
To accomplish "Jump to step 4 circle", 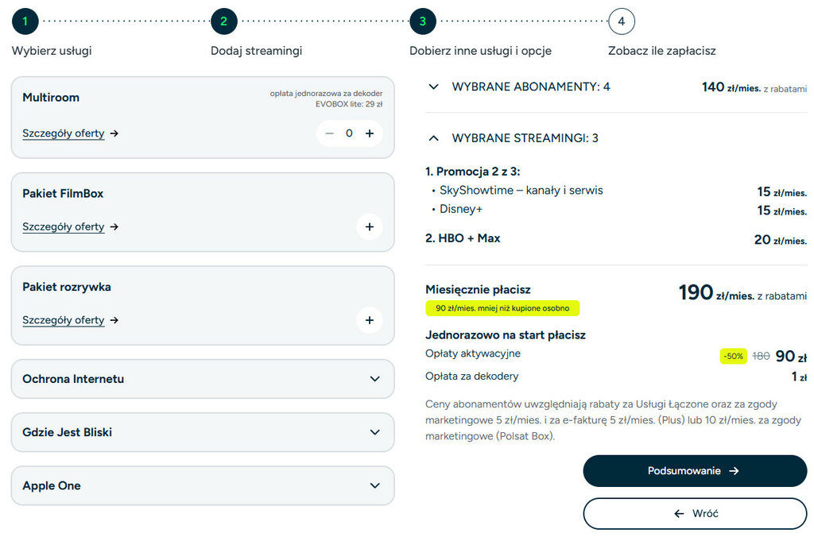I will [x=621, y=21].
